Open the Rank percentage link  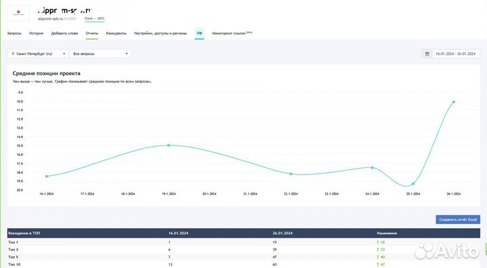coord(95,19)
